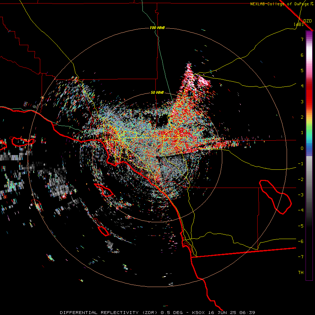Select the positive 7 dB scale label
Image resolution: width=315 pixels, height=315 pixels.
302,39
